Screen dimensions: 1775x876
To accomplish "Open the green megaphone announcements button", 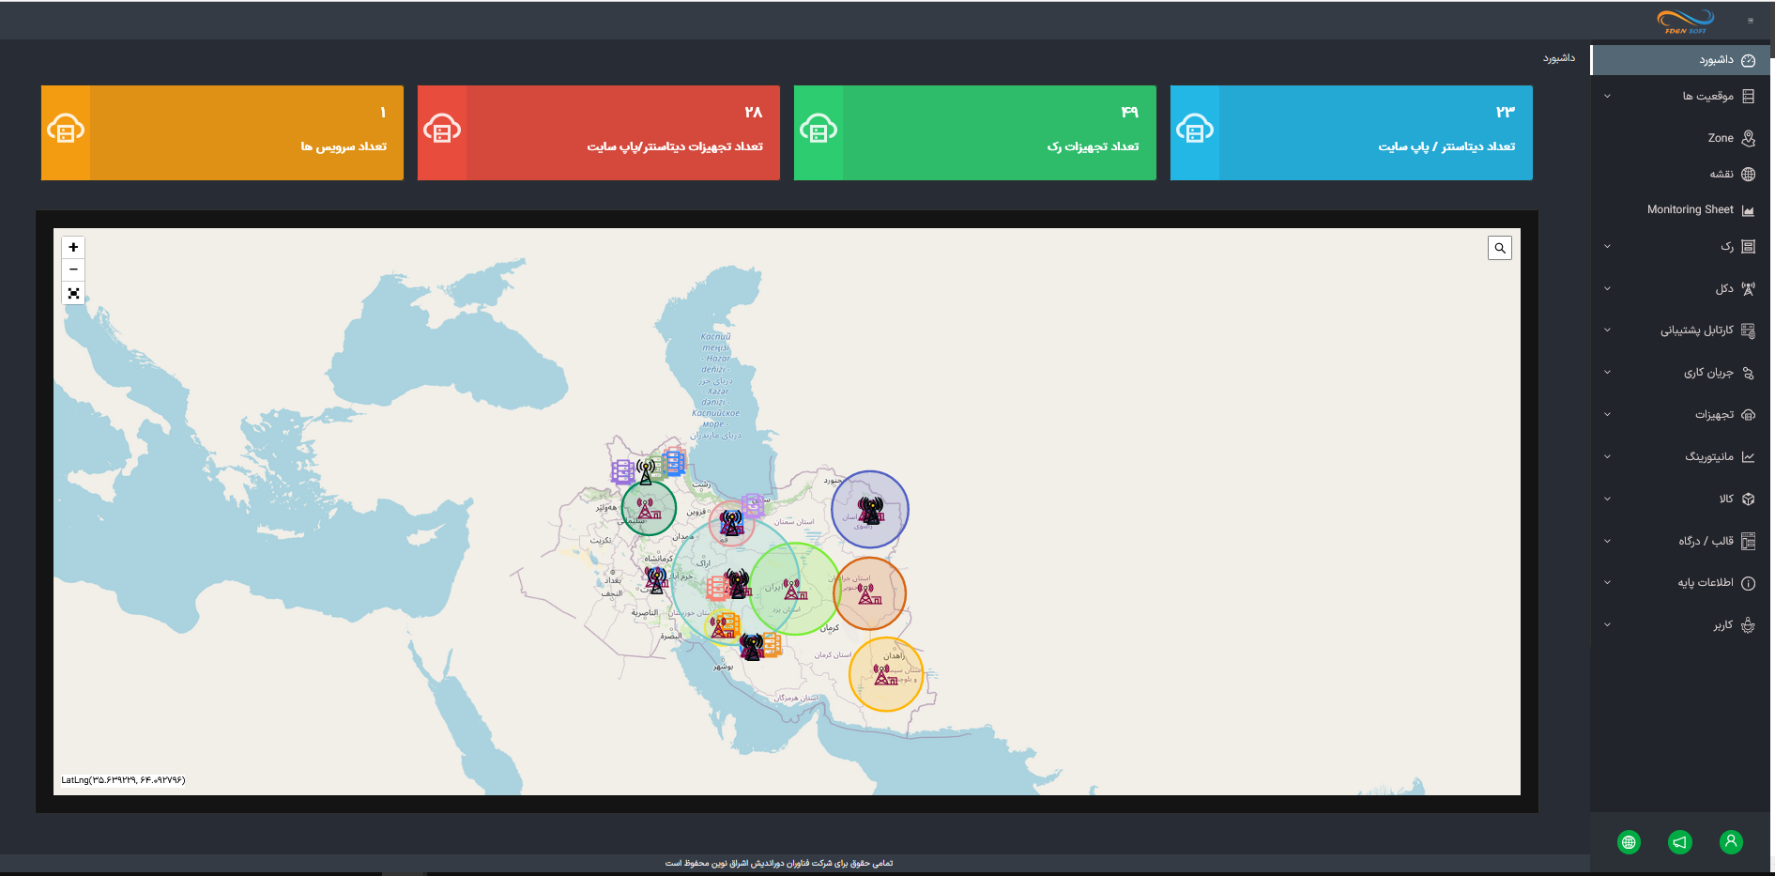I will click(1679, 842).
